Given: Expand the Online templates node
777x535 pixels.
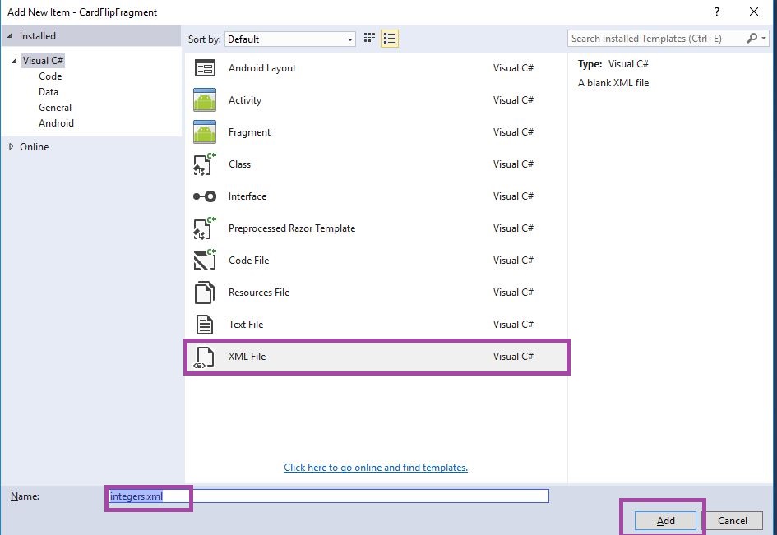Looking at the screenshot, I should tap(11, 147).
